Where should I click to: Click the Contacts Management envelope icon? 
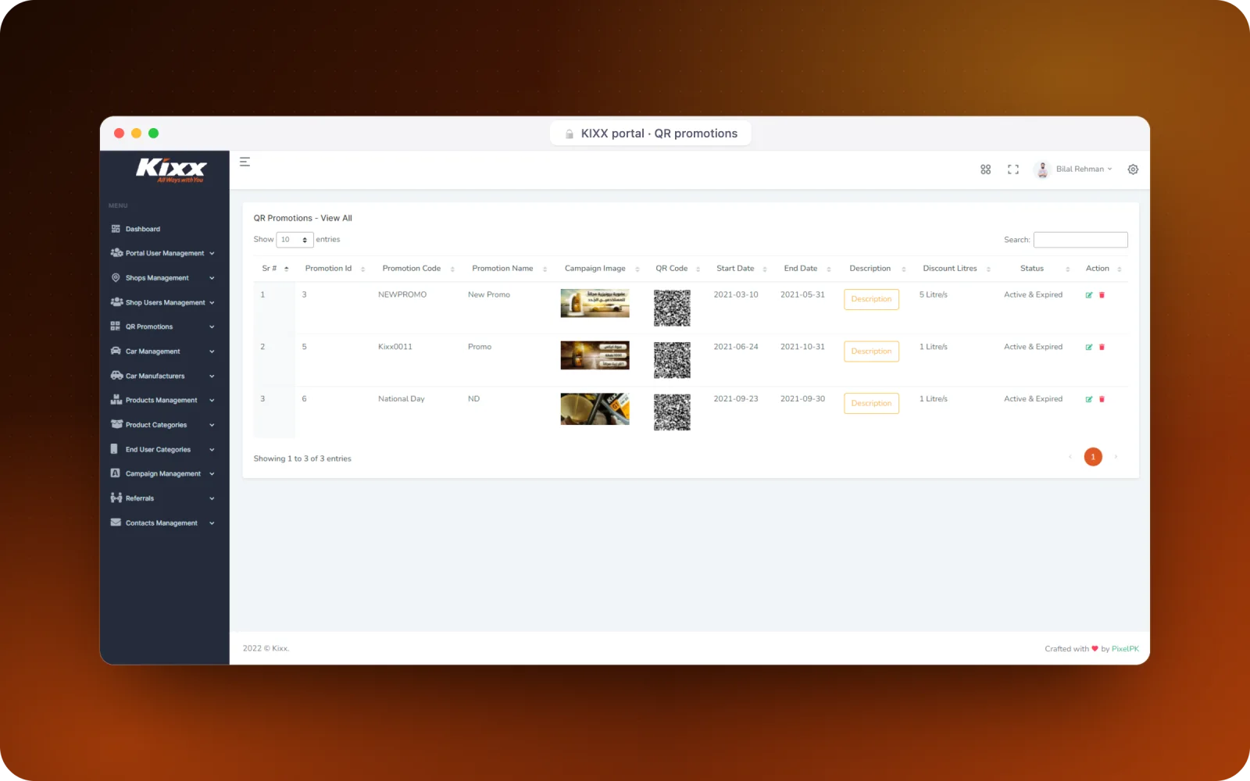pos(116,522)
